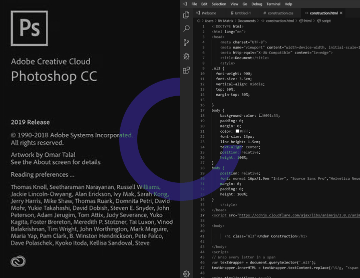Open the Selection menu
This screenshot has width=360, height=278.
(x=219, y=4)
